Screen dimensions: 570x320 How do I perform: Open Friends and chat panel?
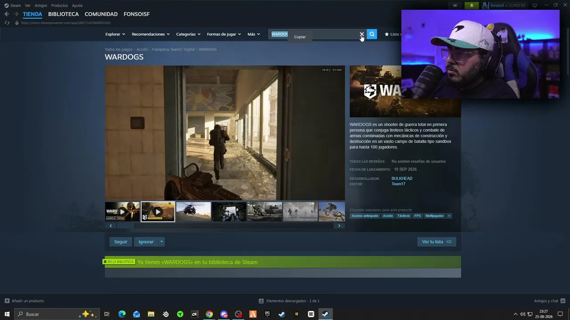click(x=550, y=301)
